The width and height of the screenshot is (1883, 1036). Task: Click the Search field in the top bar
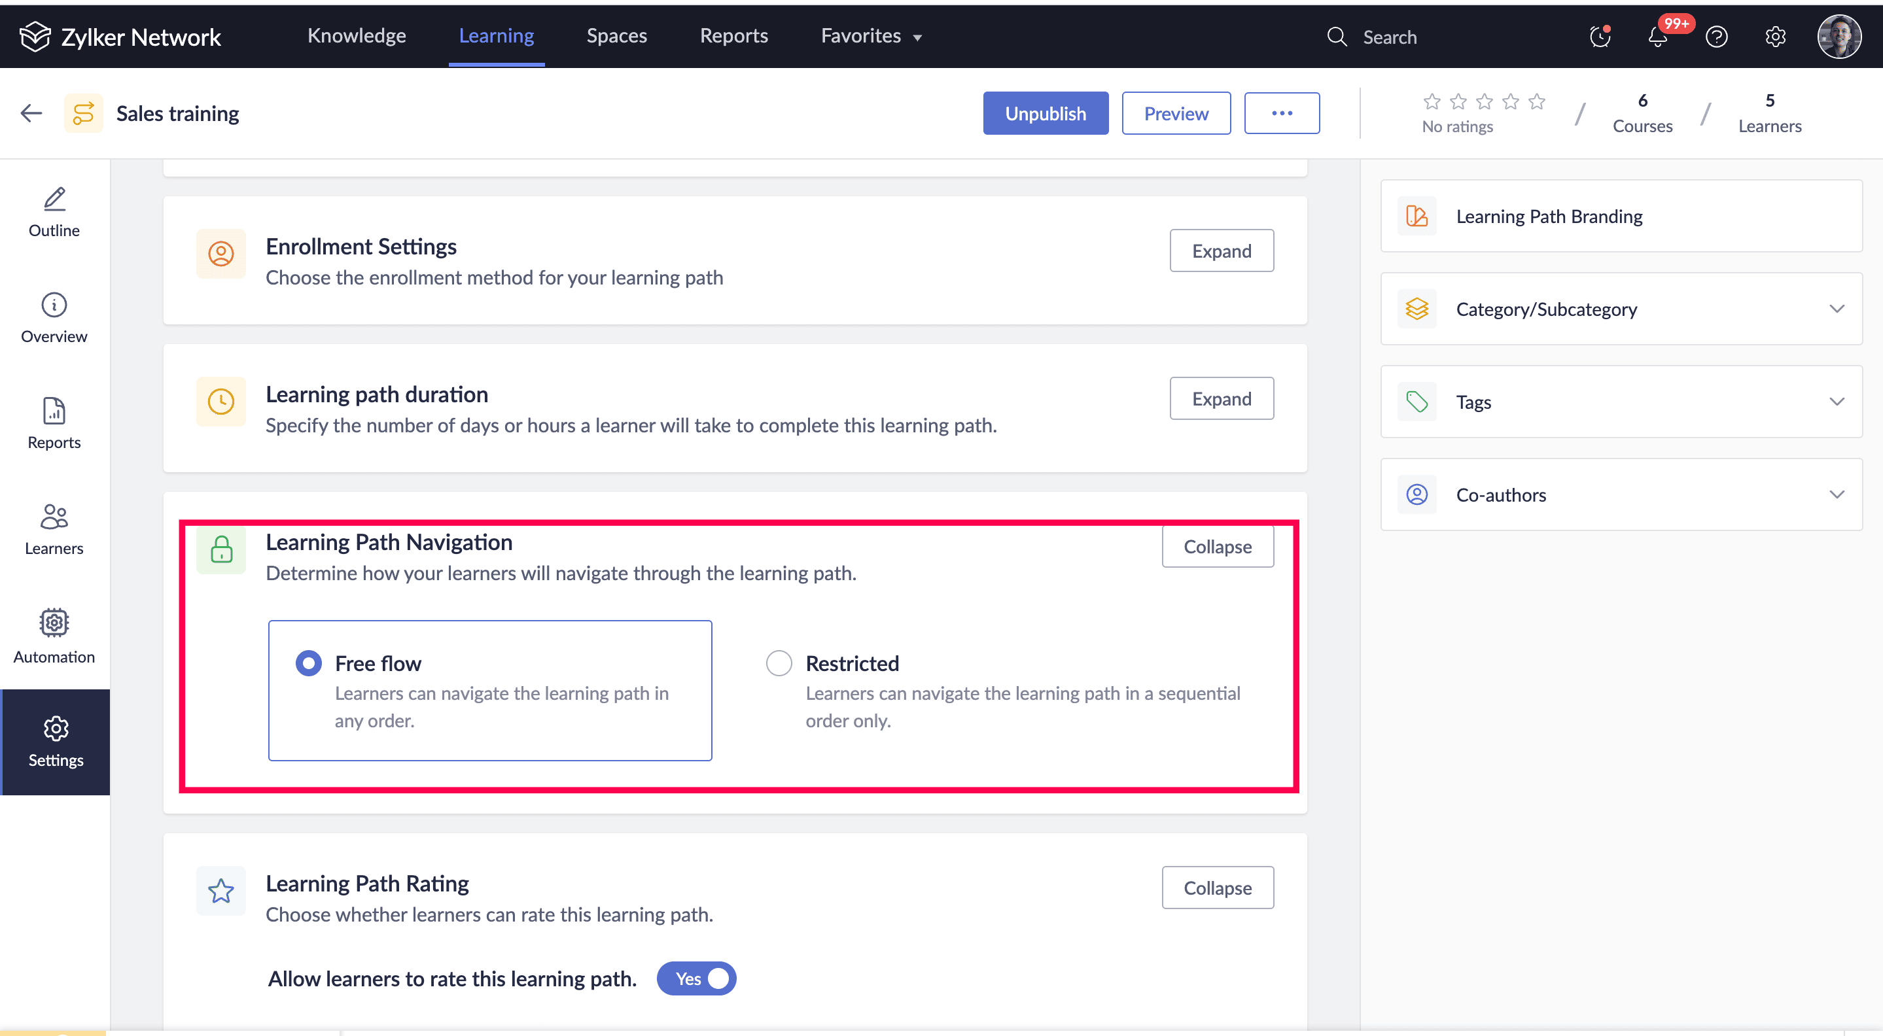1389,37
